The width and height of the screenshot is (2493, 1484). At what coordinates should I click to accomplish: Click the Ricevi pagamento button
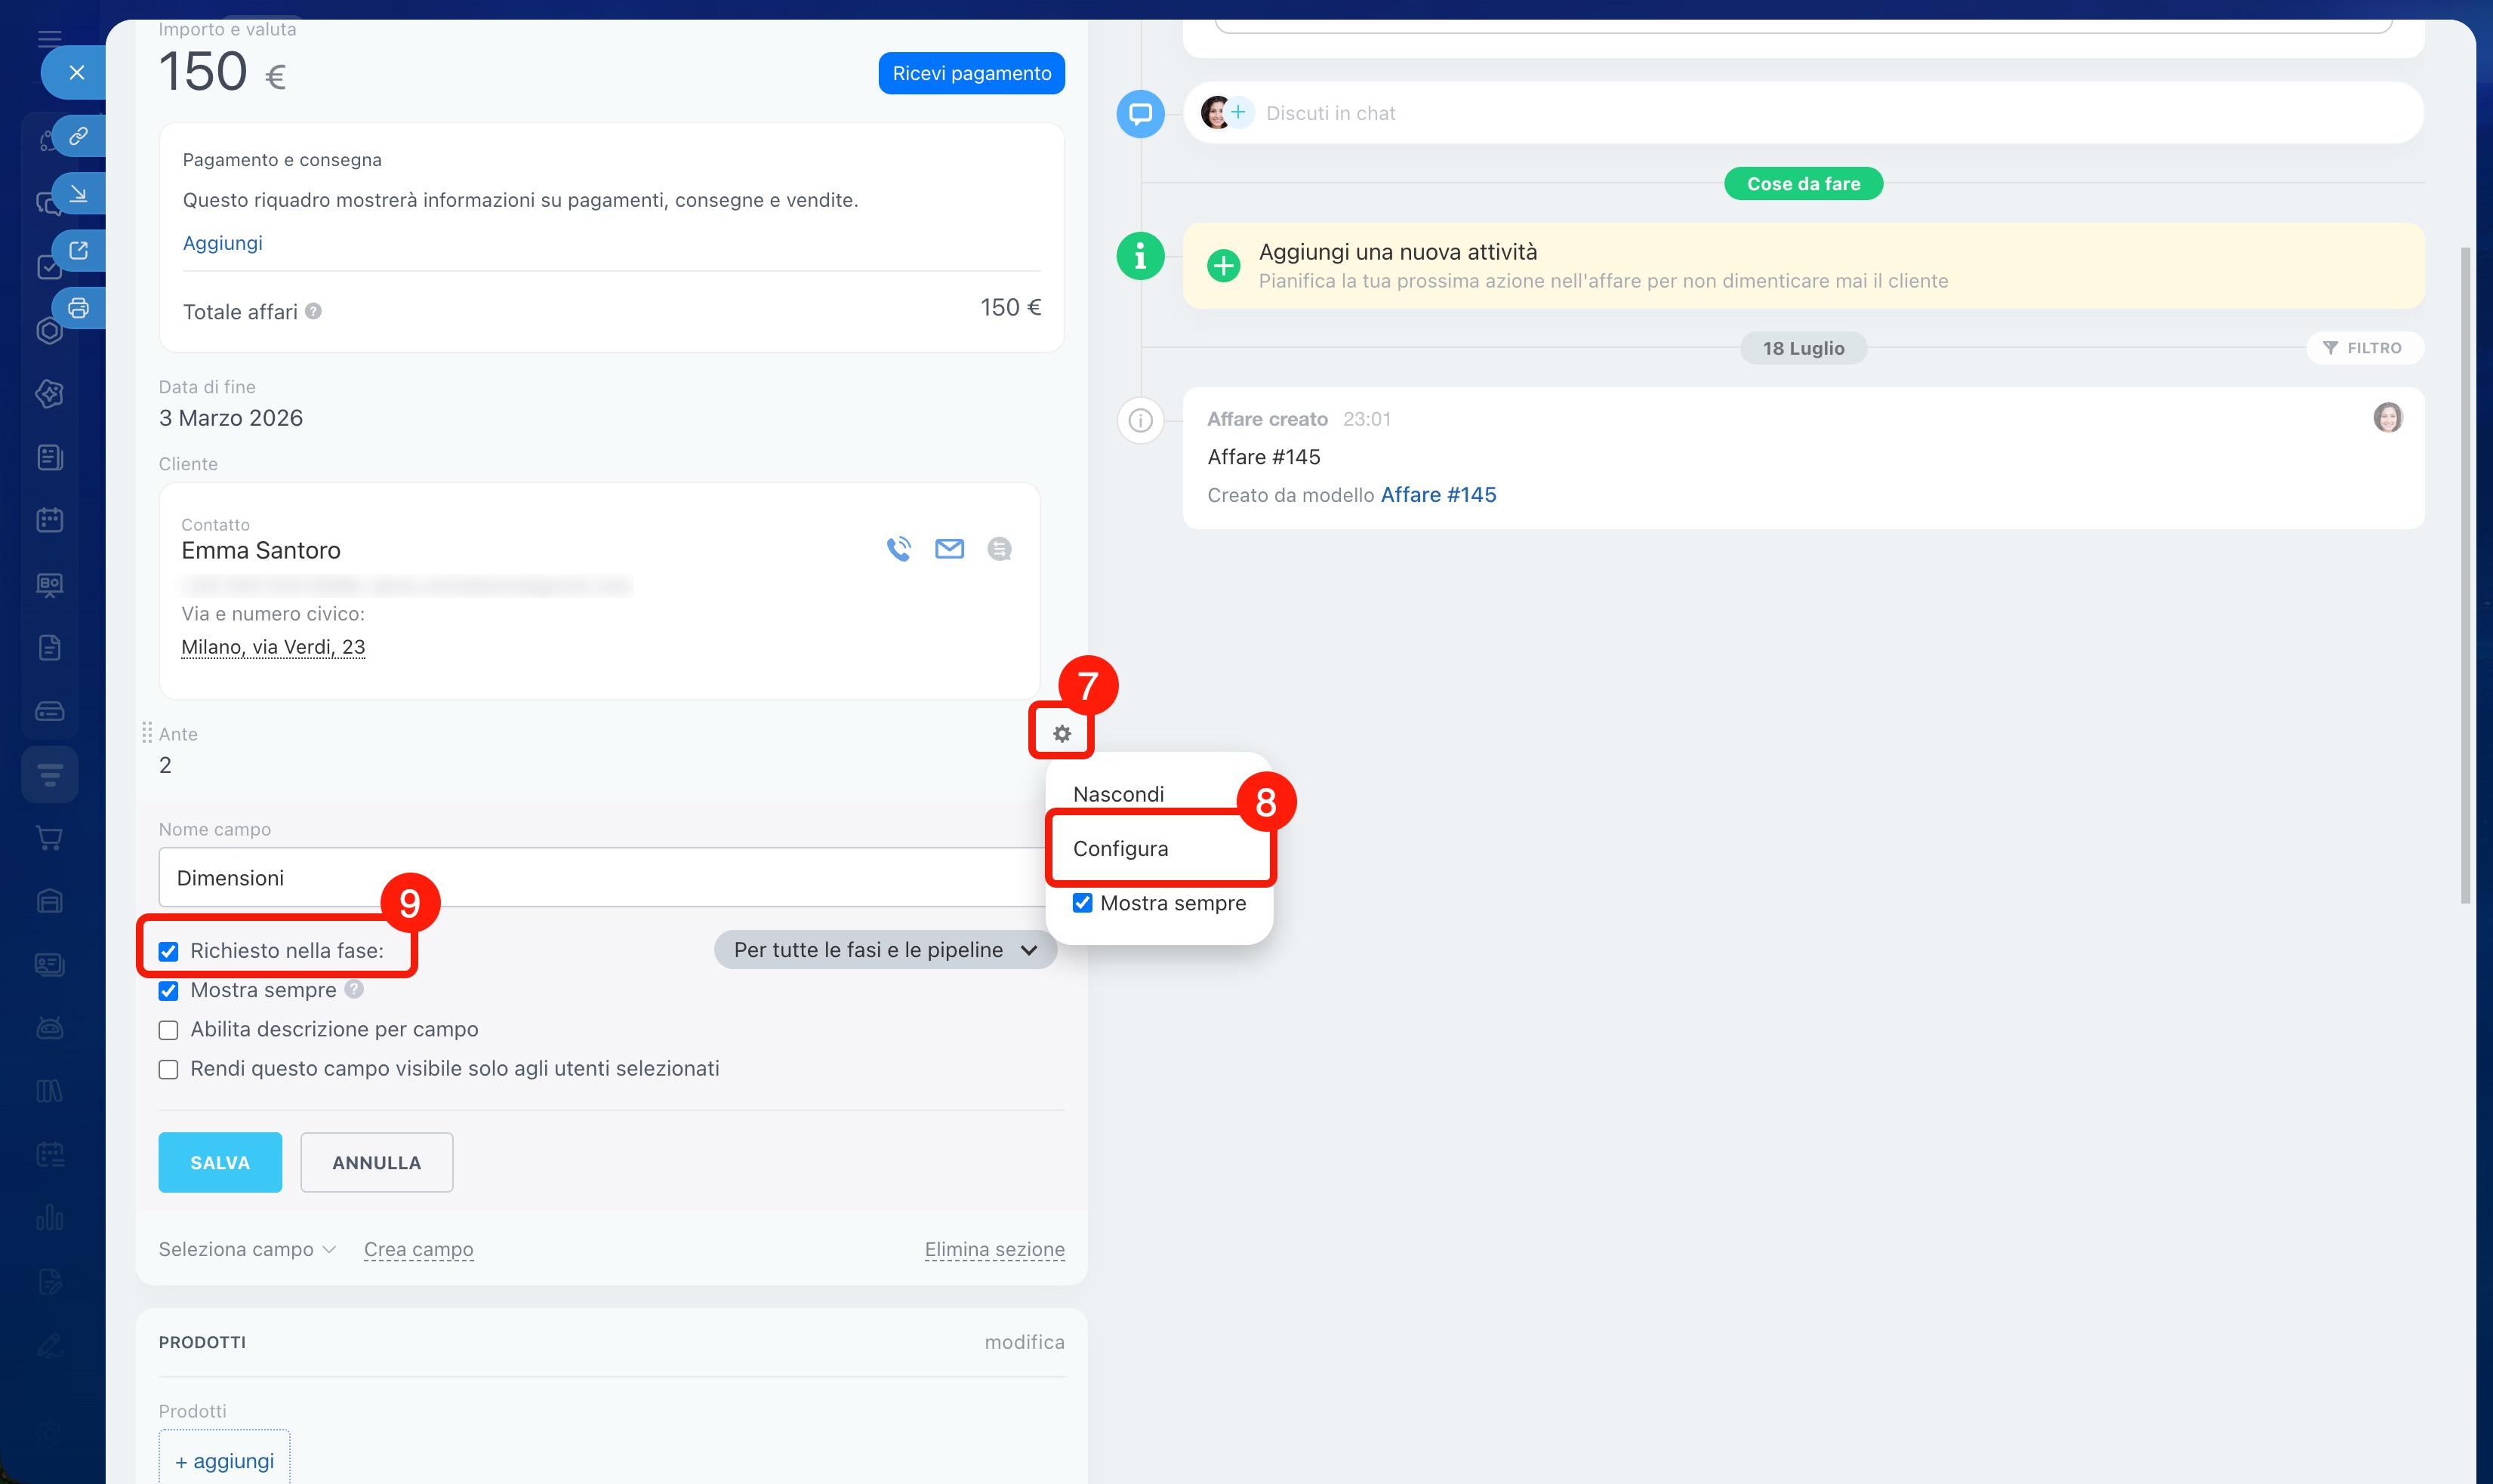pos(971,73)
